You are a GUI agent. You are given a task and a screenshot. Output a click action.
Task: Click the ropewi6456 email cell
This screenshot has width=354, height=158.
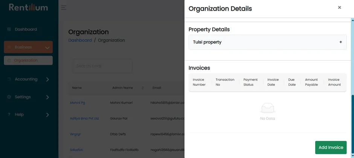tap(168, 134)
